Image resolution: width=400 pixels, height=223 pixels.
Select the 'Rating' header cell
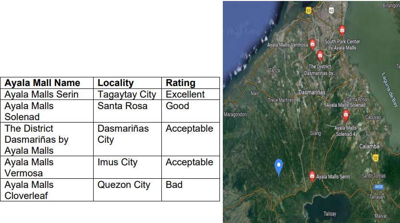click(x=191, y=83)
